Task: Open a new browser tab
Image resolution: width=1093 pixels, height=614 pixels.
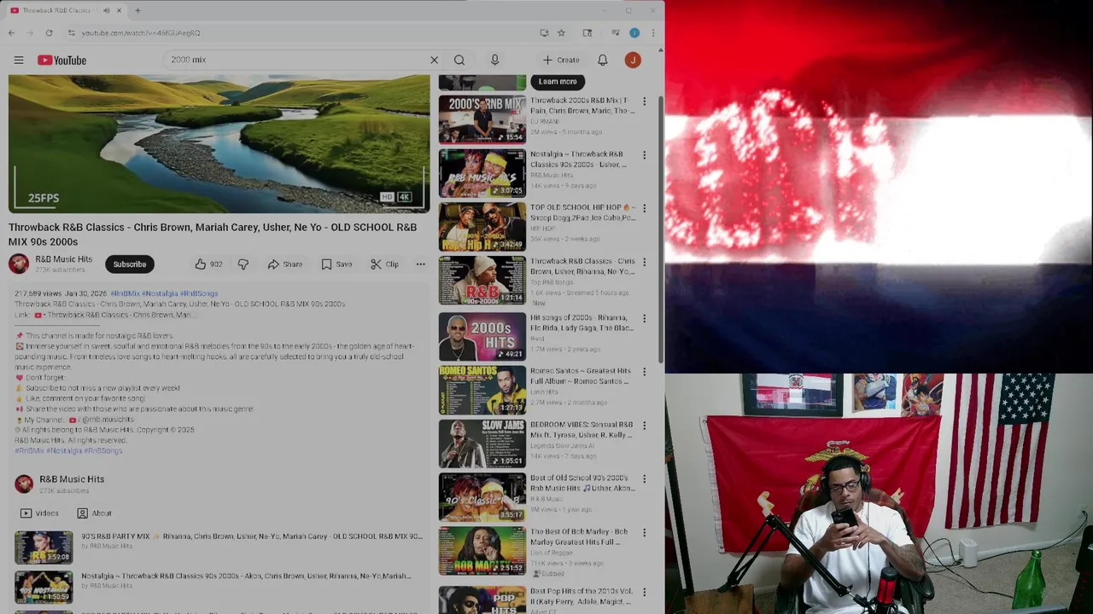Action: click(x=137, y=10)
